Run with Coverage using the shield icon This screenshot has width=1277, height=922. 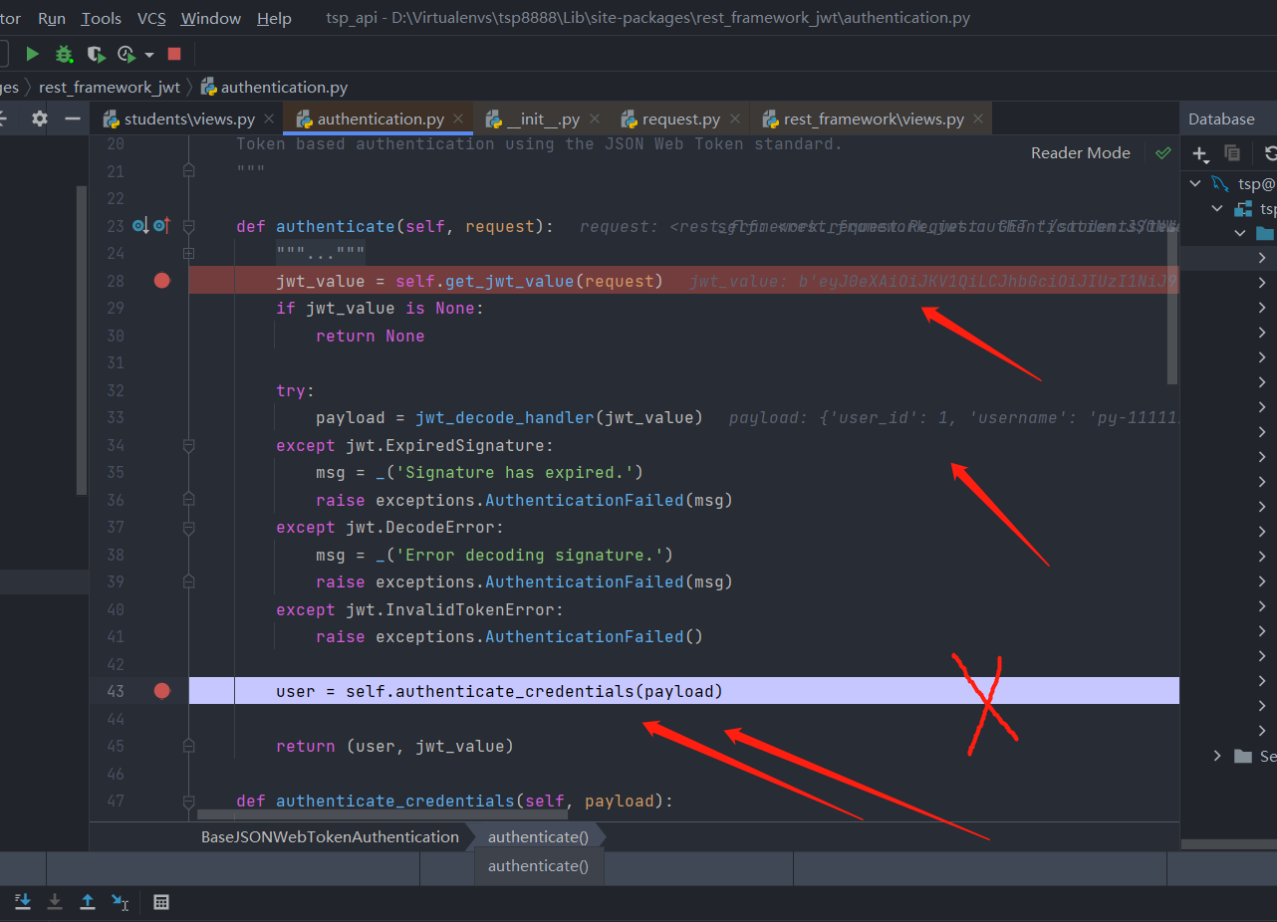coord(96,54)
